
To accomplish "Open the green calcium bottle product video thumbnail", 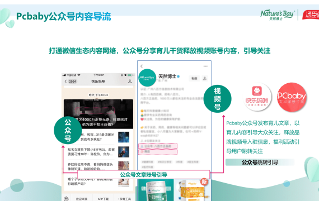I will tap(156, 190).
